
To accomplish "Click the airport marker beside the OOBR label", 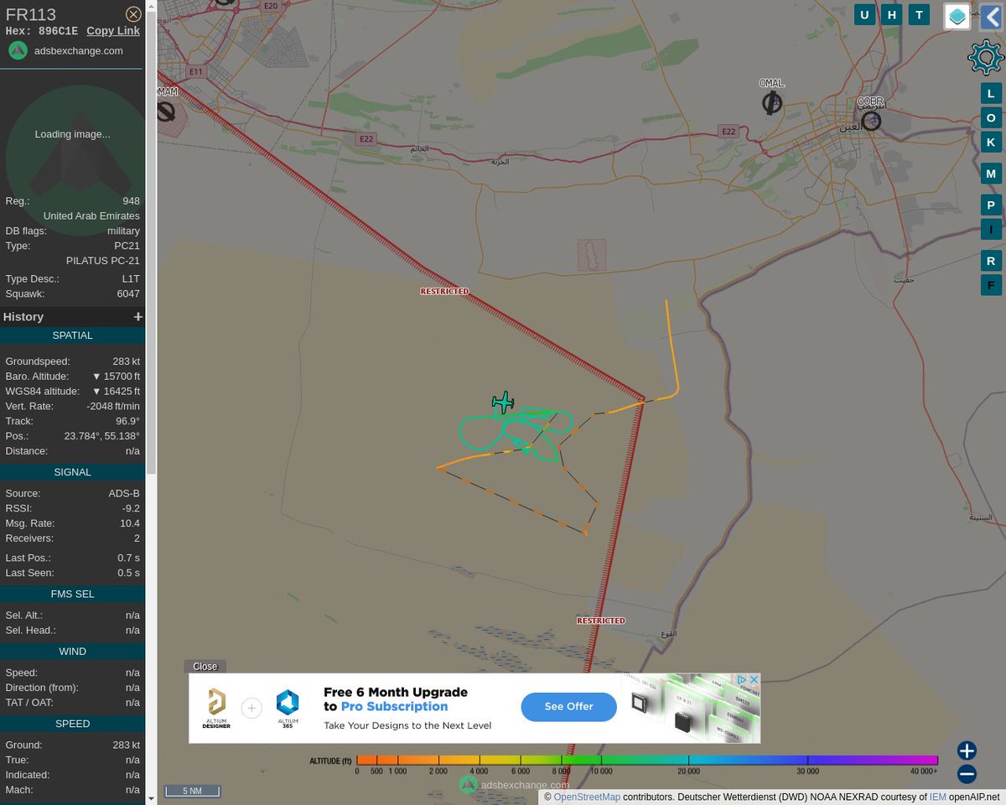I will 871,122.
